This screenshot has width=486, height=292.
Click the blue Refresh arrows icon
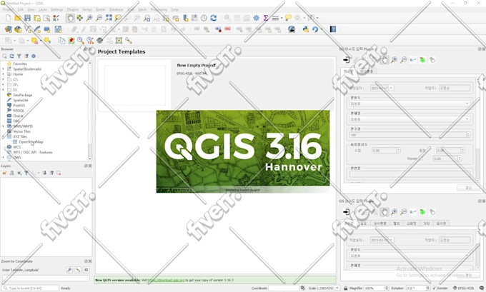pos(214,18)
